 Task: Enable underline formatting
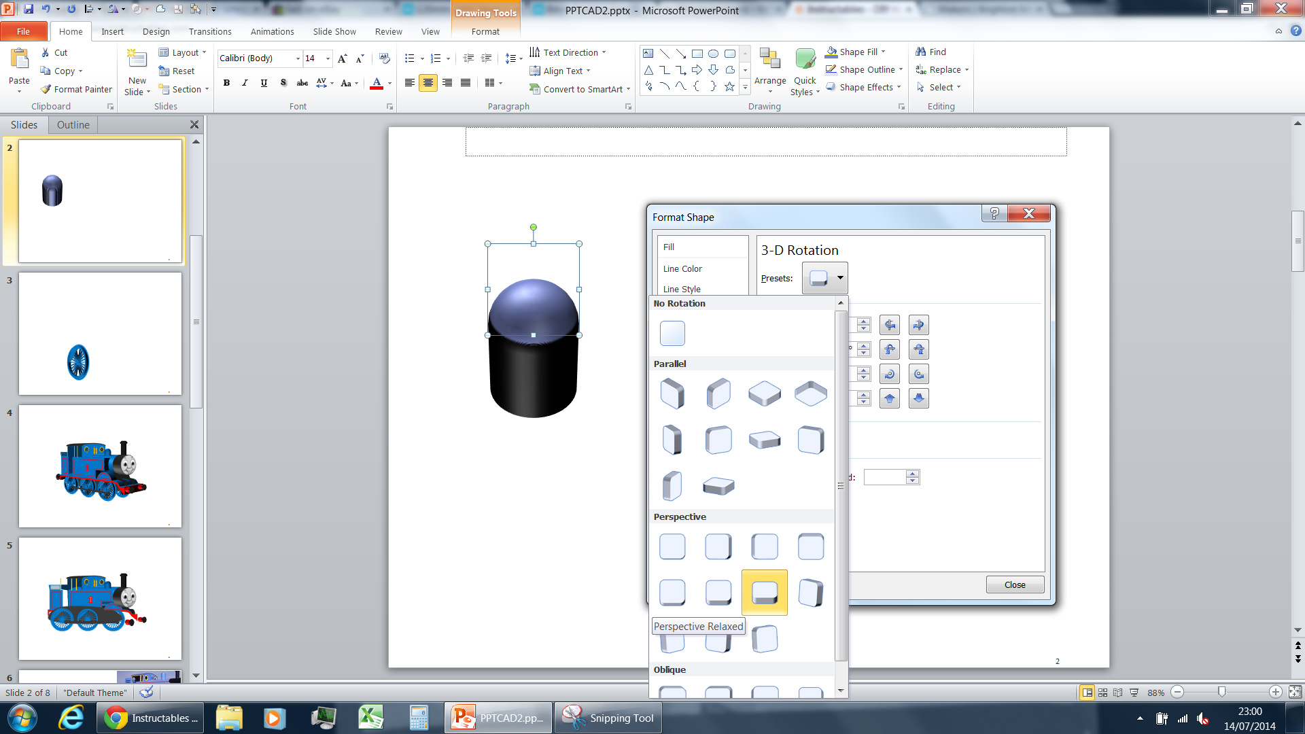[x=264, y=83]
